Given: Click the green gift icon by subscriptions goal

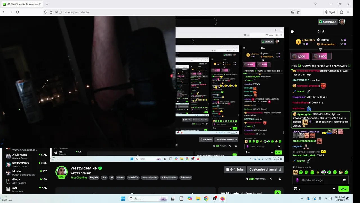Looking at the screenshot, I should [x=278, y=193].
